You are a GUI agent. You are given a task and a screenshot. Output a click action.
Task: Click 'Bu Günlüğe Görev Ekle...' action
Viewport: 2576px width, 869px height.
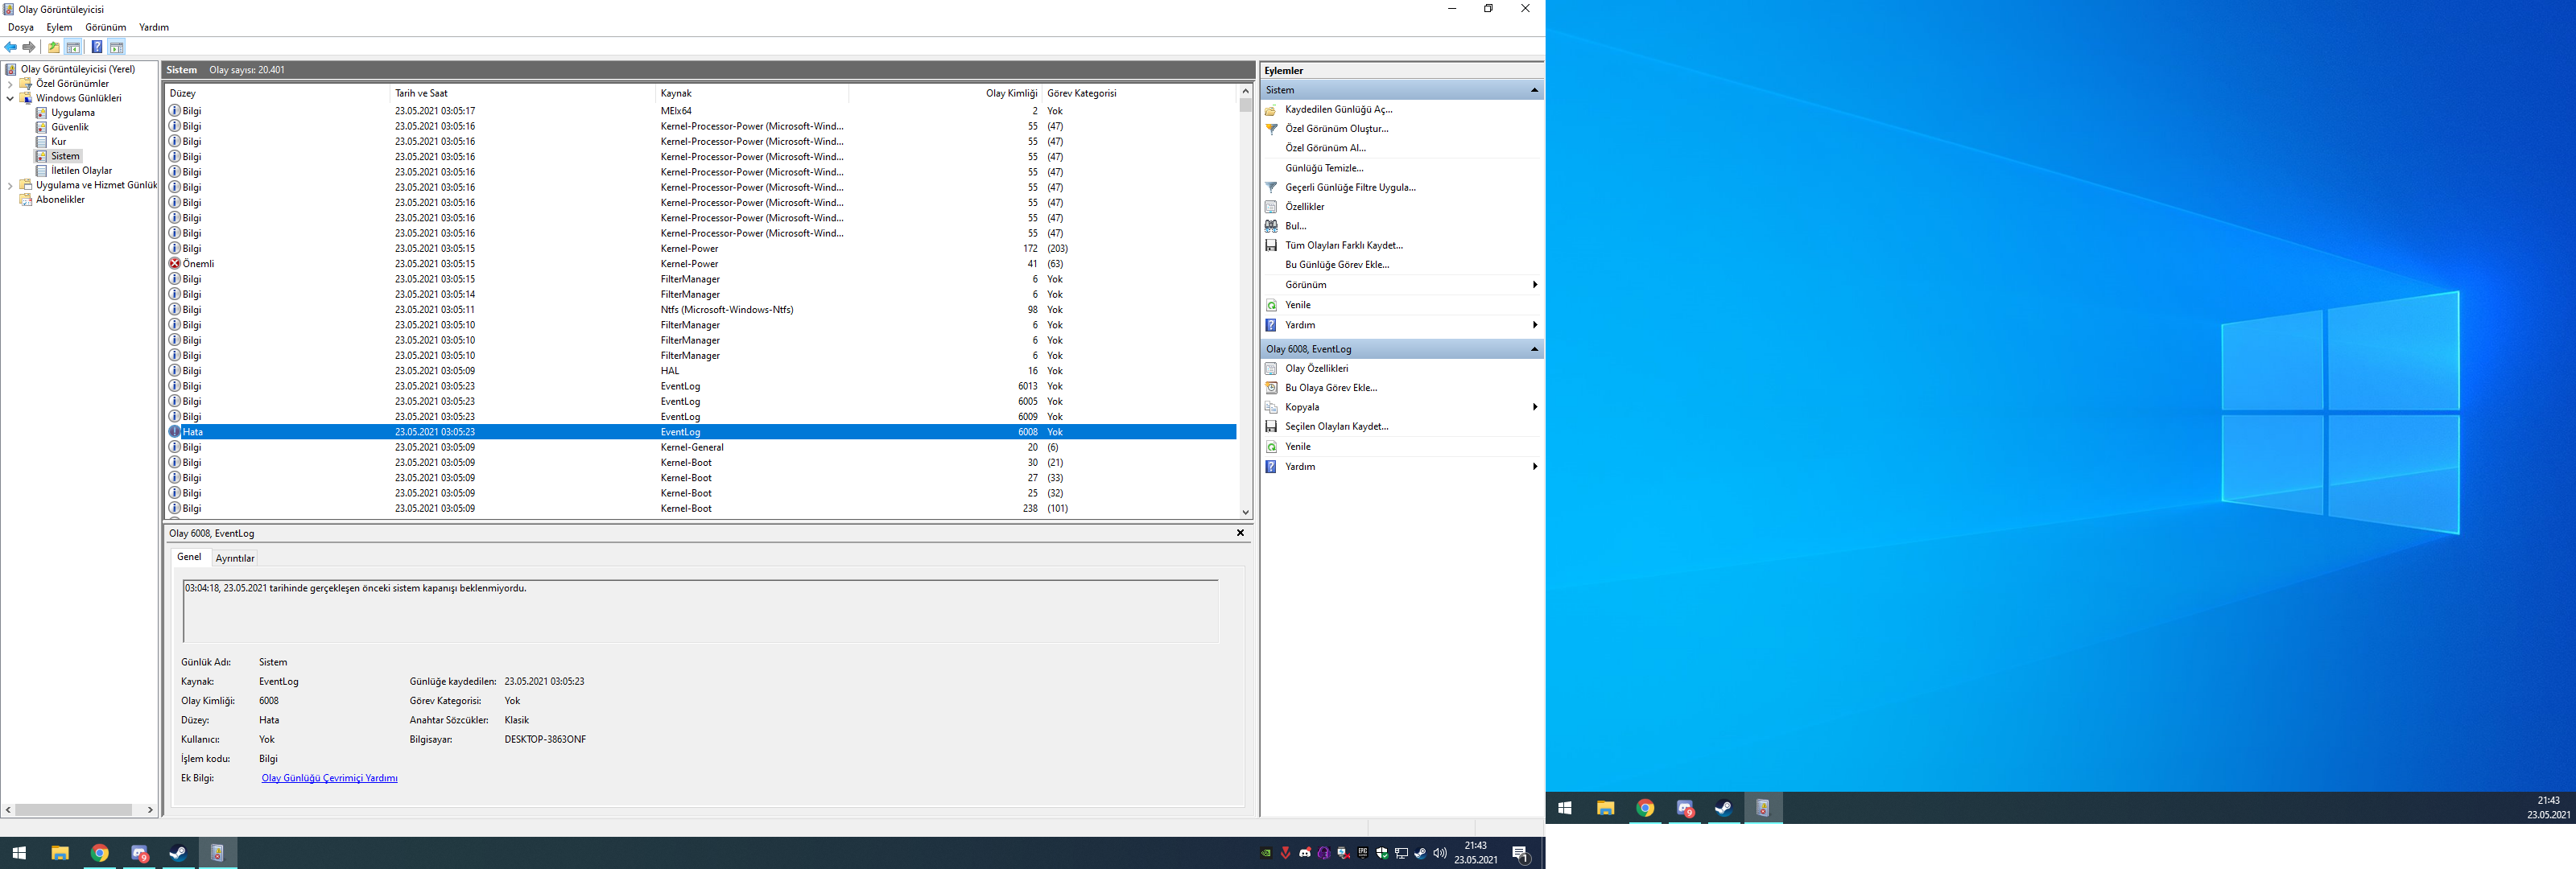(x=1337, y=265)
